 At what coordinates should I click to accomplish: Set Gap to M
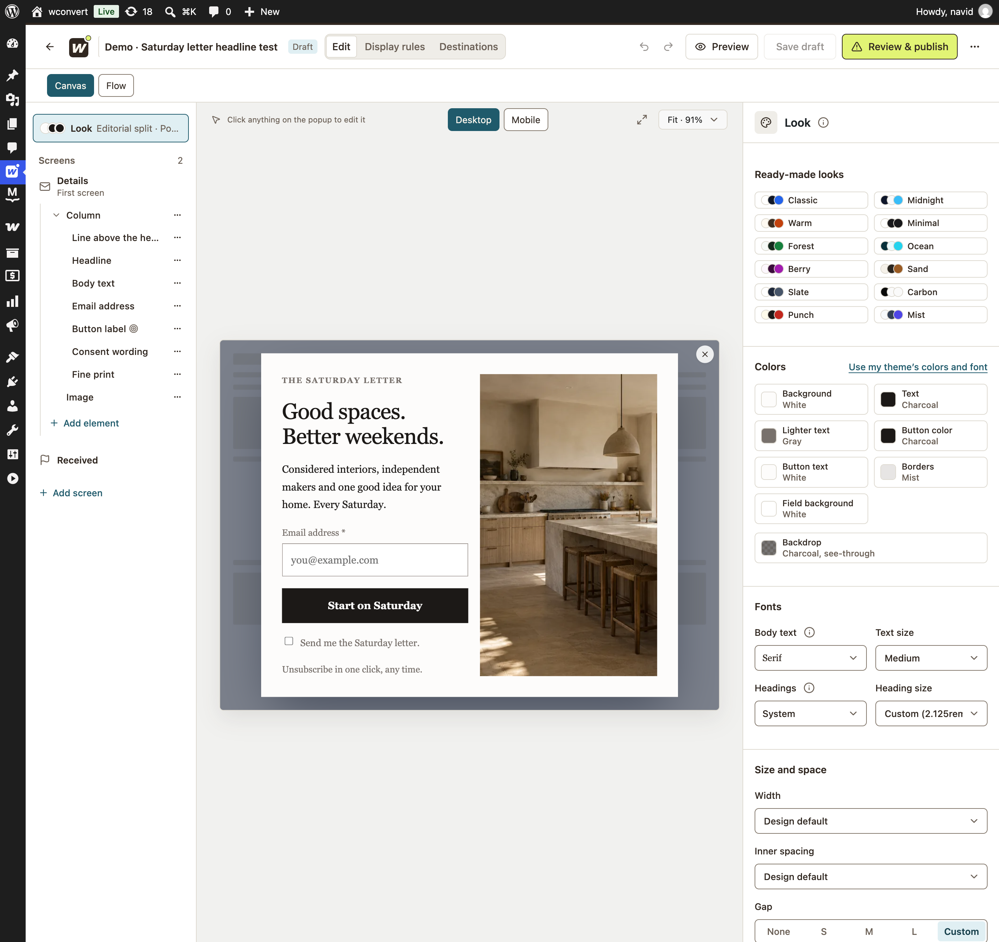click(869, 931)
